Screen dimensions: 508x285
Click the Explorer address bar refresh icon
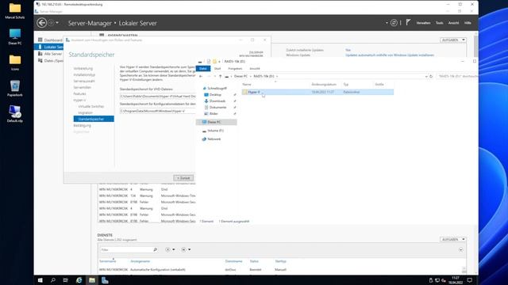(431, 77)
